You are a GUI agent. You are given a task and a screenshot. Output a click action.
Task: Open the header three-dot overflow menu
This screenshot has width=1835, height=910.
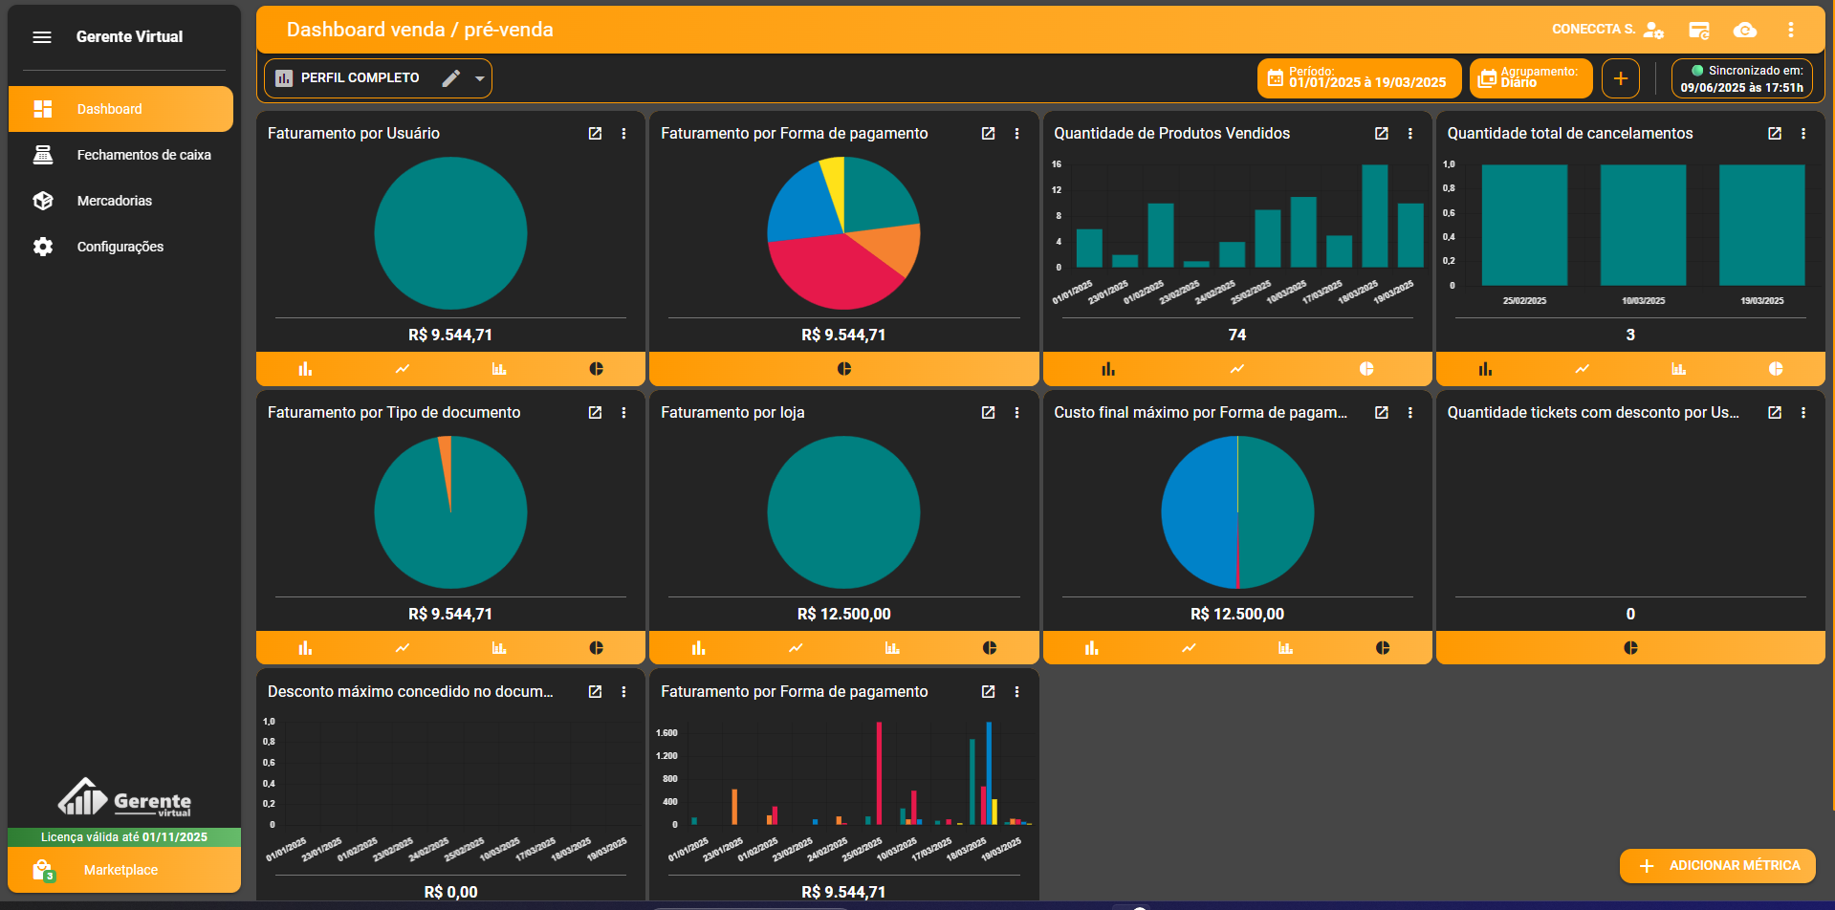coord(1790,31)
